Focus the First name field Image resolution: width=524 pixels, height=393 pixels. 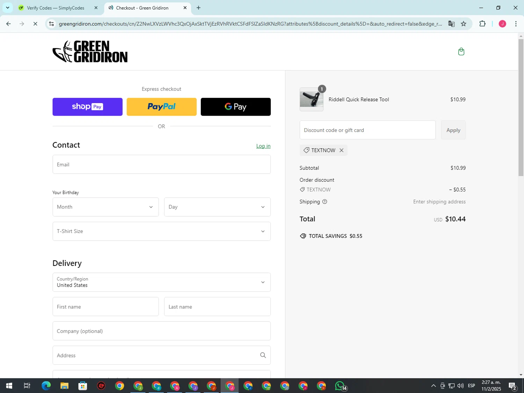click(105, 307)
